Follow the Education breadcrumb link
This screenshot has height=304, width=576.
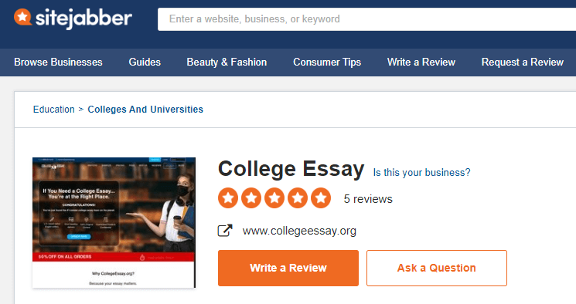53,110
